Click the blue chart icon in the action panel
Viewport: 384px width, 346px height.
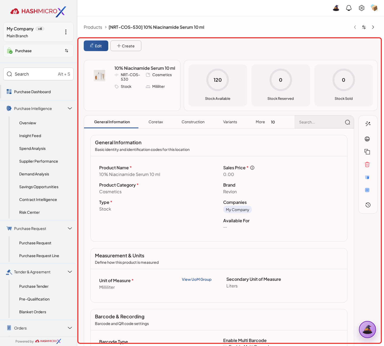pyautogui.click(x=367, y=190)
